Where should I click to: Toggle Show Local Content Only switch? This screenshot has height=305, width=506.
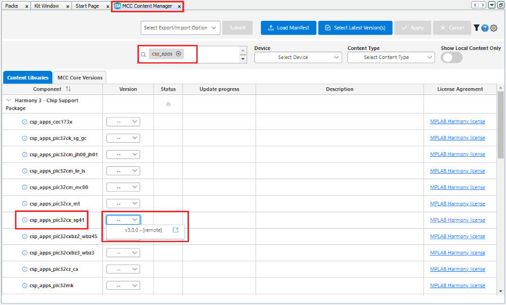451,58
